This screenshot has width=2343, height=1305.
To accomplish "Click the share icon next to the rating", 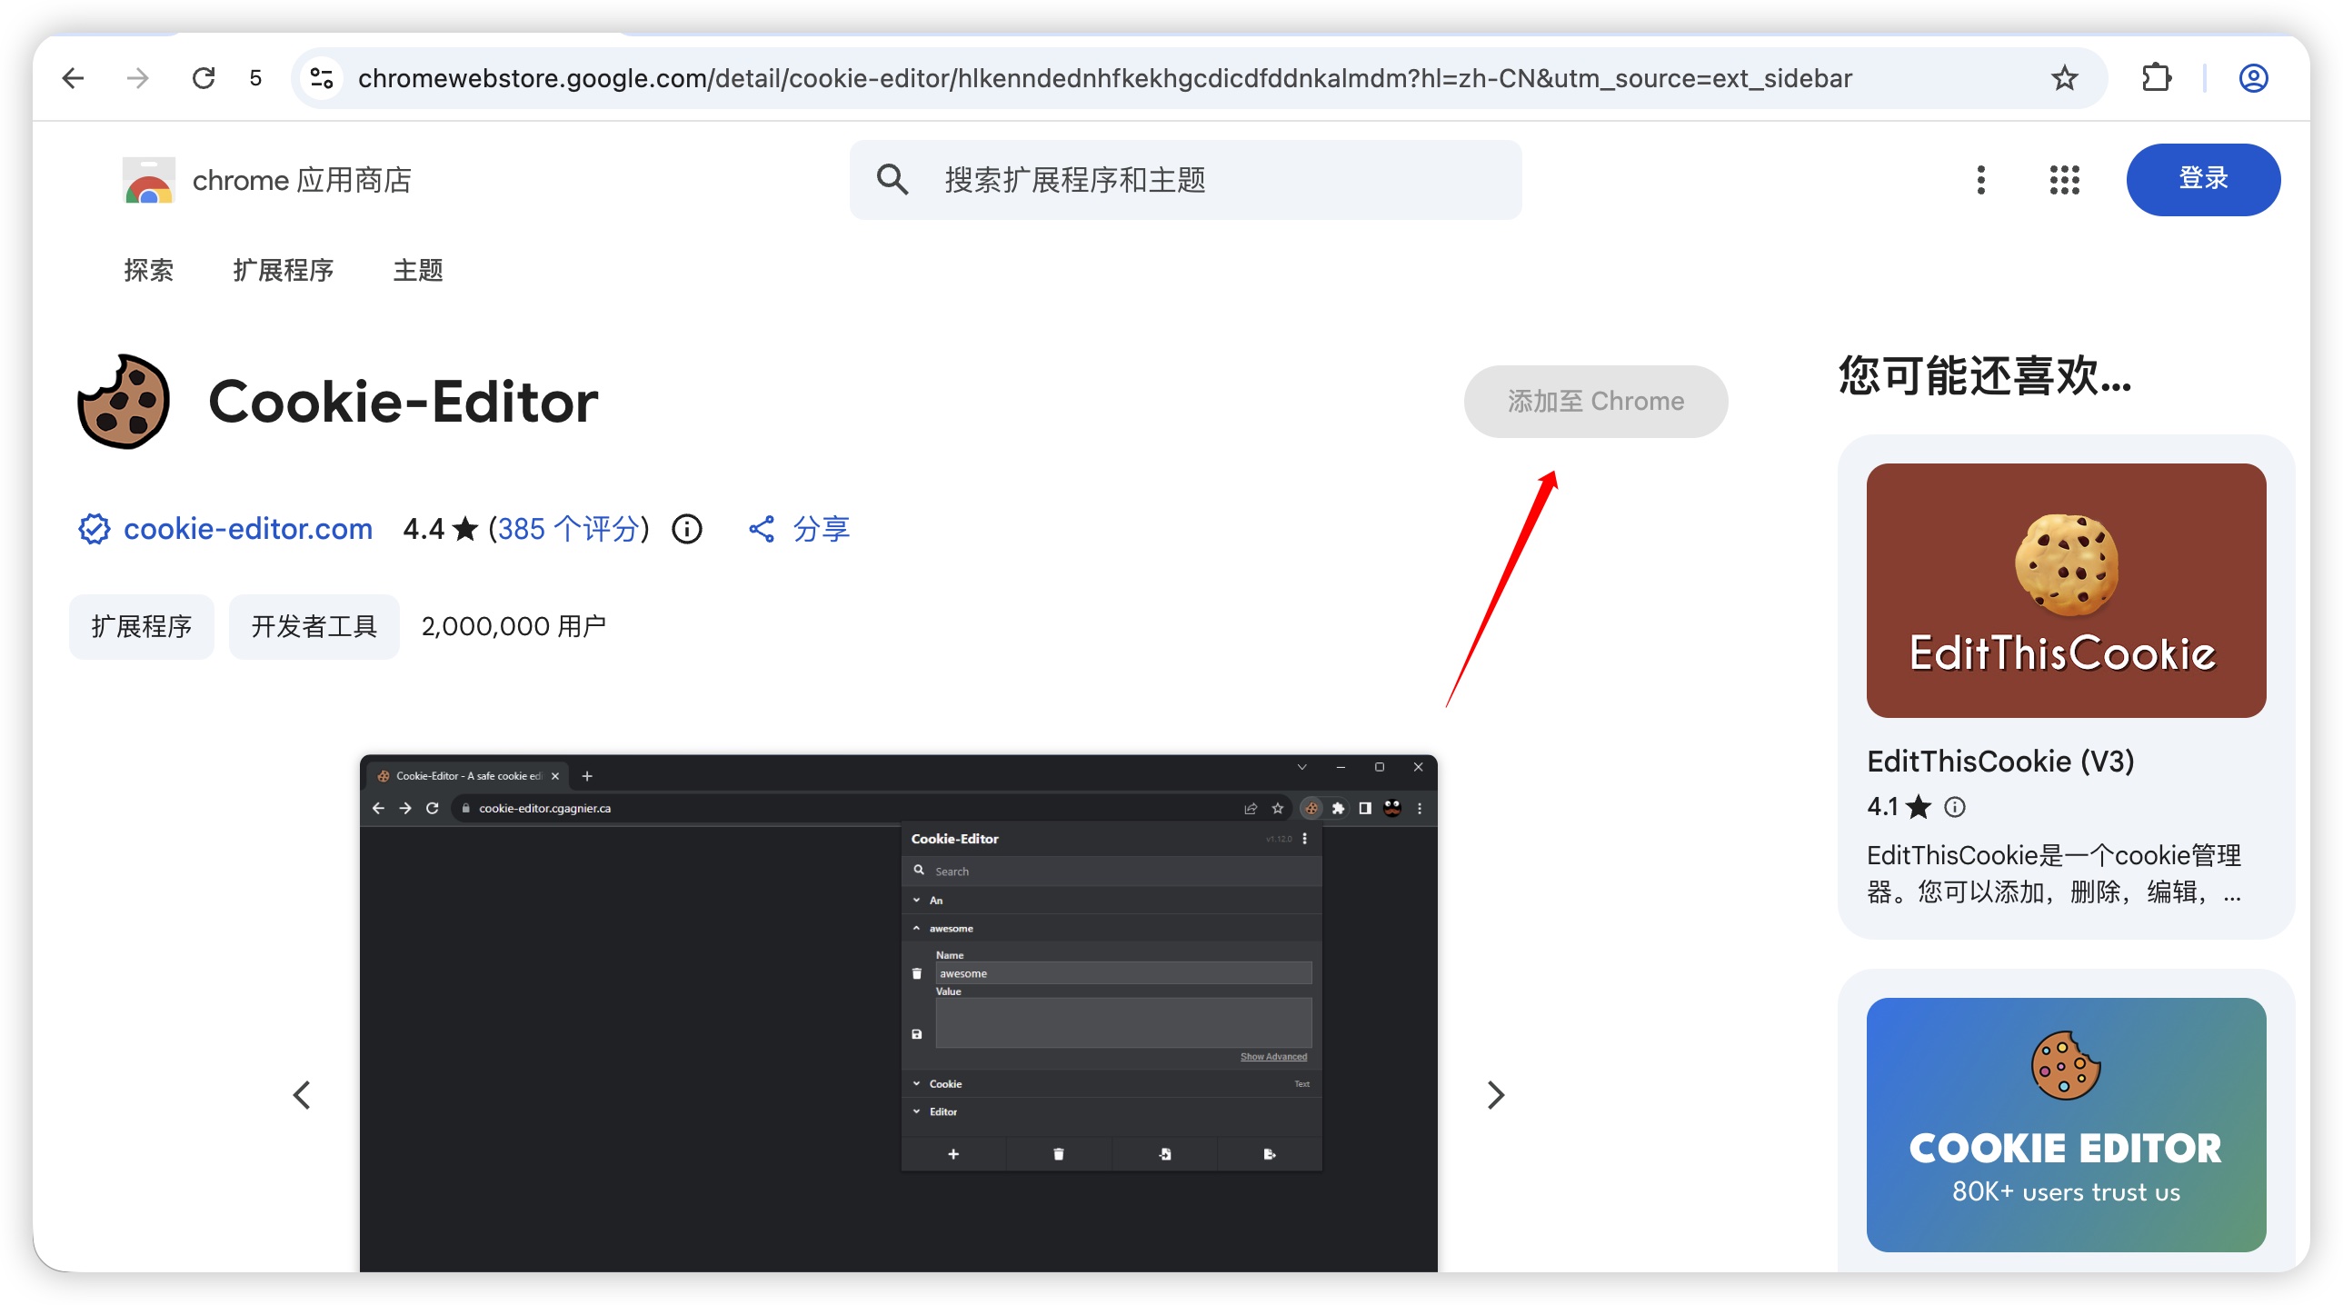I will (x=763, y=528).
